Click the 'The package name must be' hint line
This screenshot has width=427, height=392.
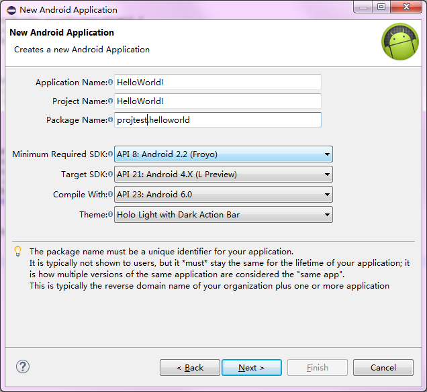(162, 251)
